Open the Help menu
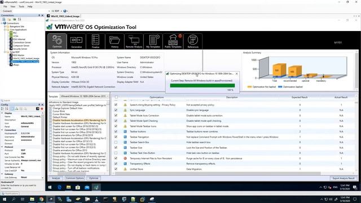Screen dimensions: 361x203 coord(30,7)
